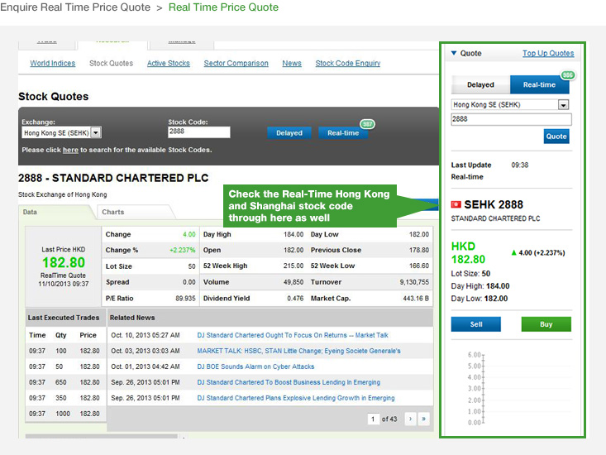The image size is (606, 455).
Task: Go to next news page arrow
Action: pos(410,419)
